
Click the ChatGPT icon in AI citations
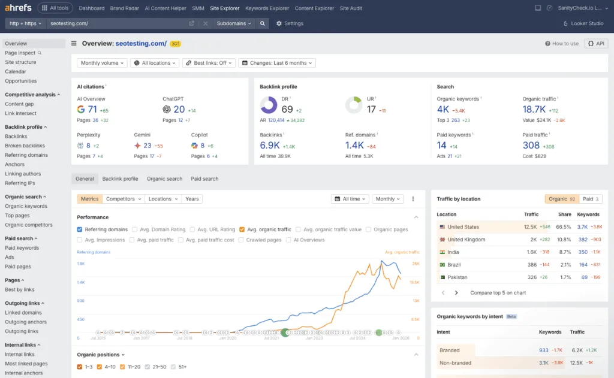tap(167, 110)
